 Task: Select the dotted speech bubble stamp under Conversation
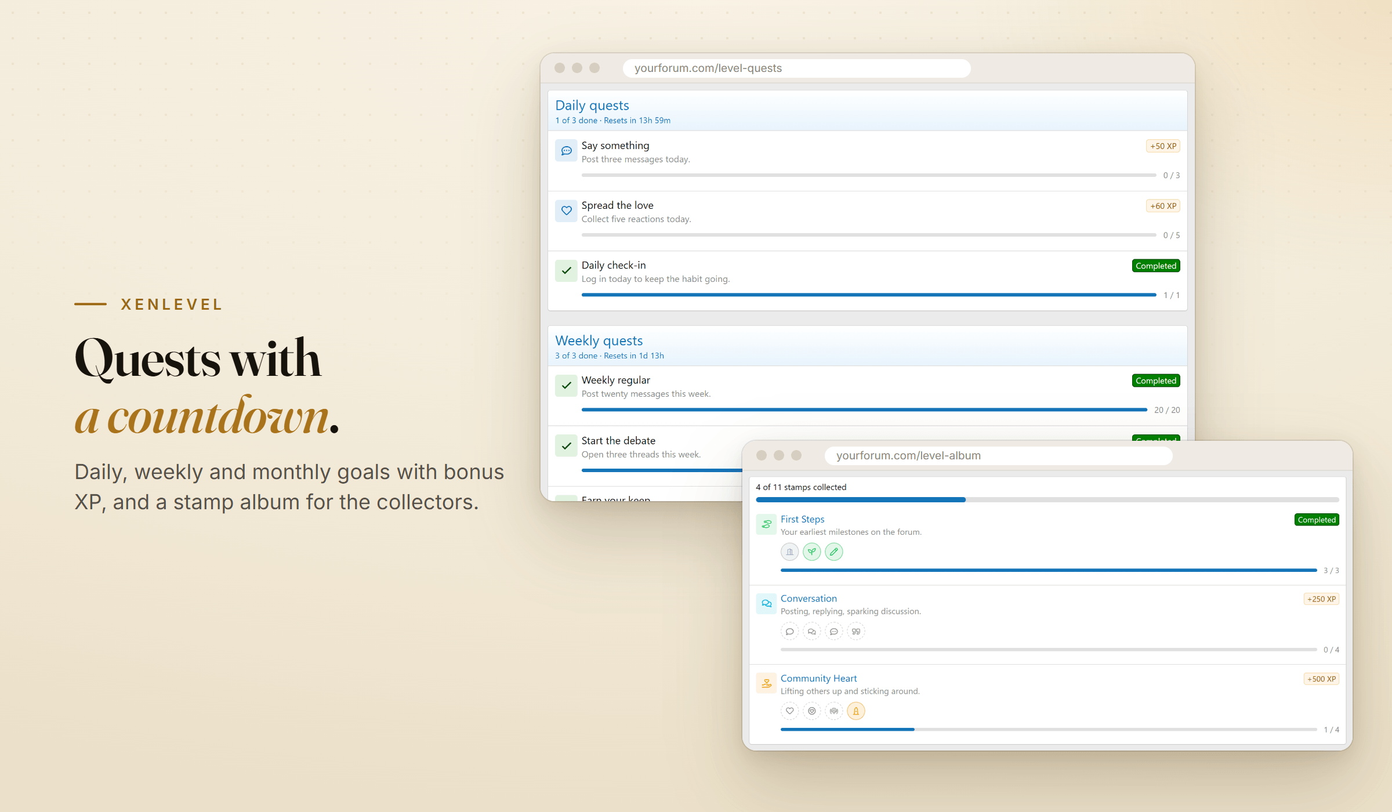tap(833, 631)
